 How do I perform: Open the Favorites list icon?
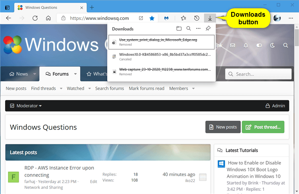point(183,18)
